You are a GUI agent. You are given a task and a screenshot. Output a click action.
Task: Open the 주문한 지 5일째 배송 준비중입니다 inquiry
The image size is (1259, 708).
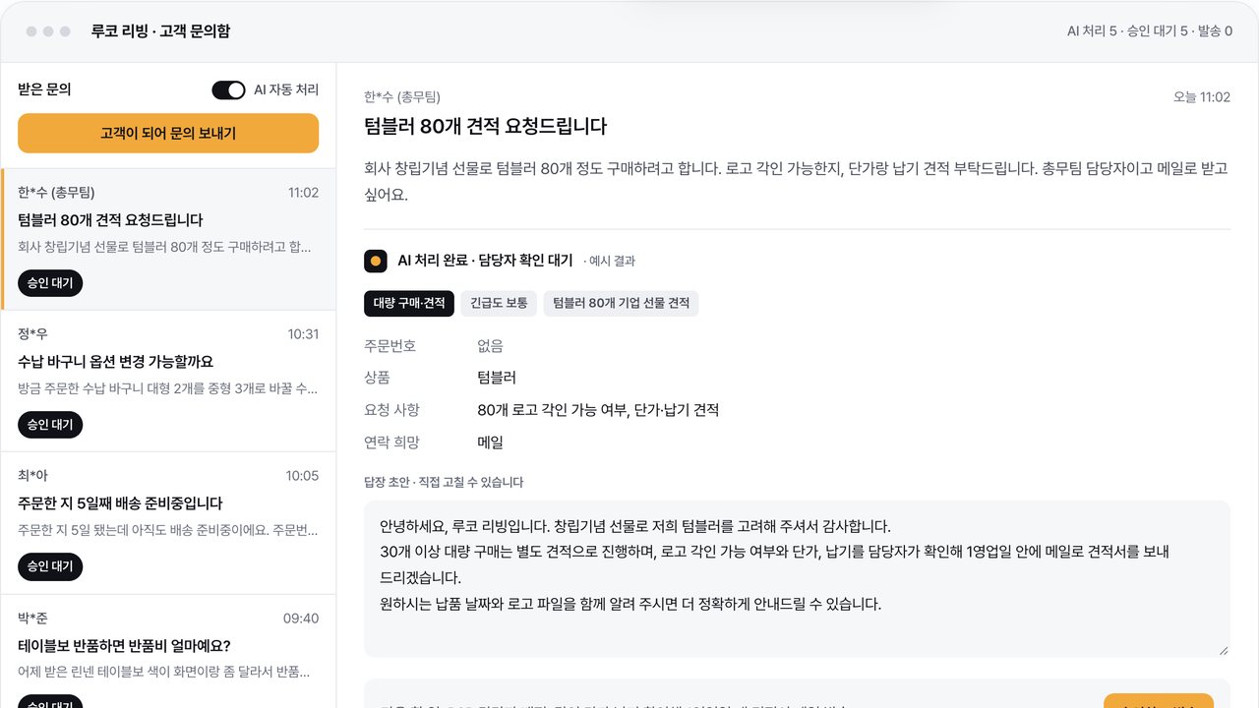(169, 523)
